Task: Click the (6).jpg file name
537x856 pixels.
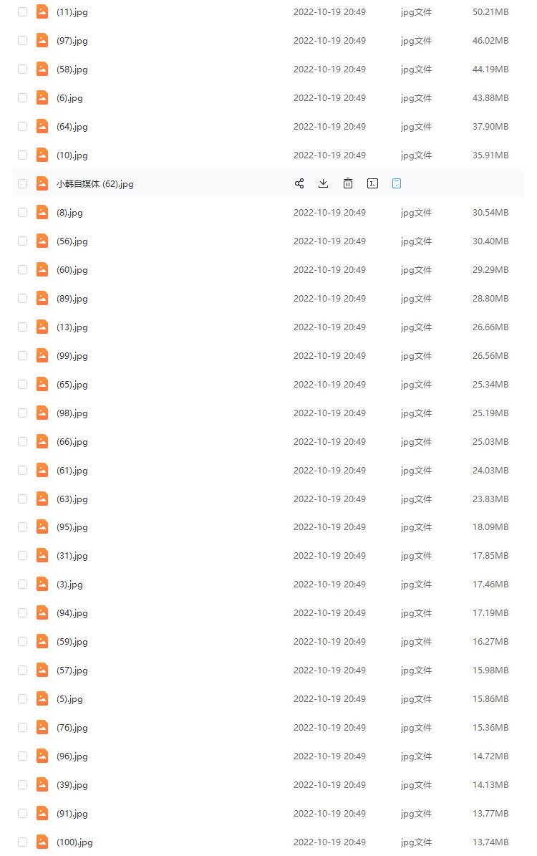Action: [x=69, y=98]
